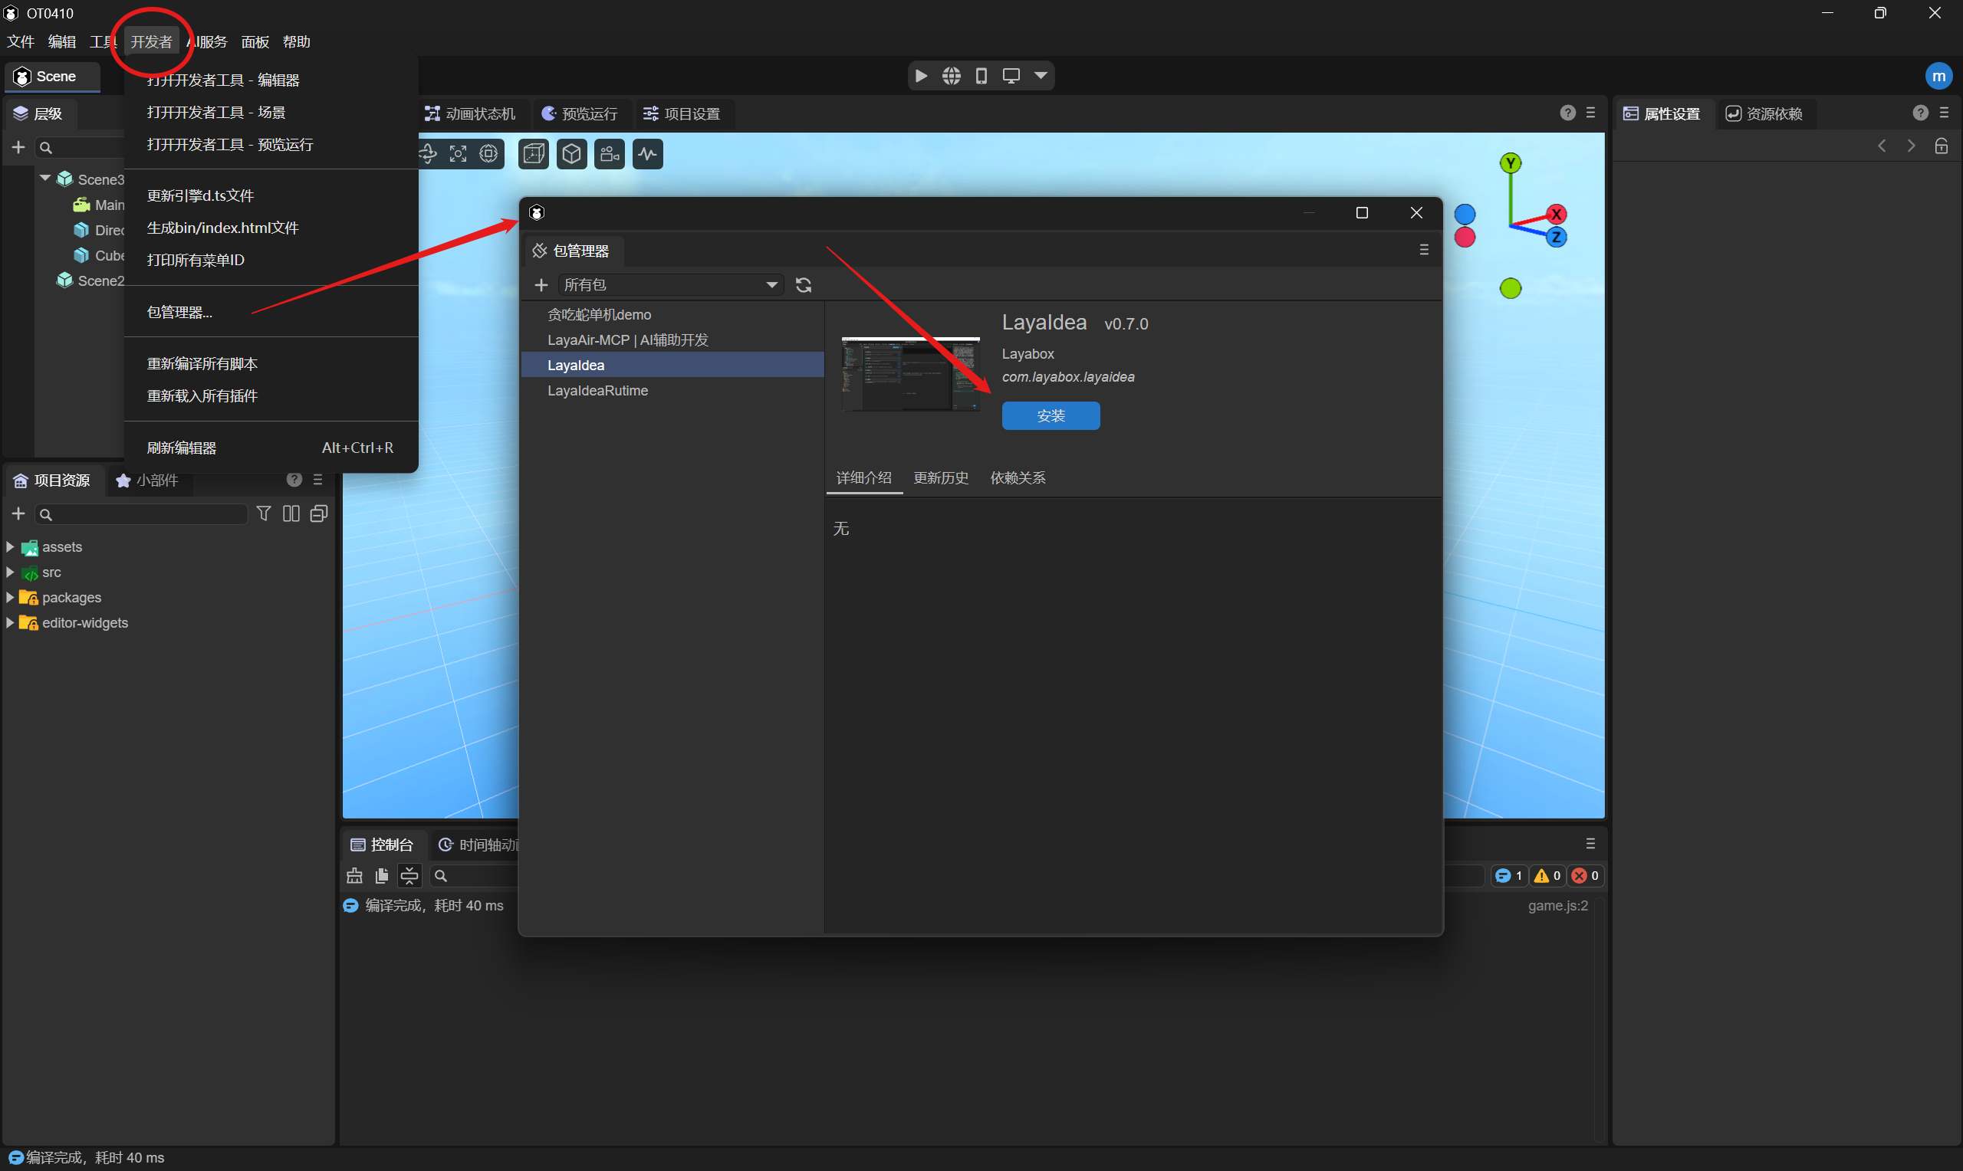Toggle the camera preview icon
Screen dimensions: 1963x1171
point(610,154)
